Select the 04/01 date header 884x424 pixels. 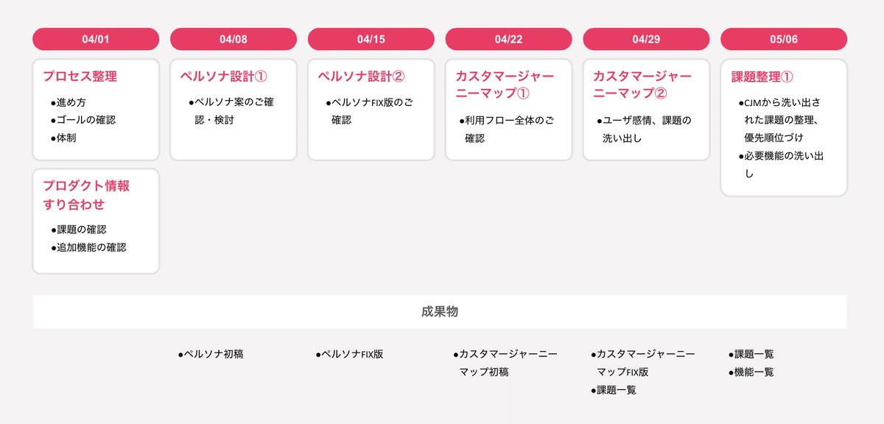click(96, 39)
